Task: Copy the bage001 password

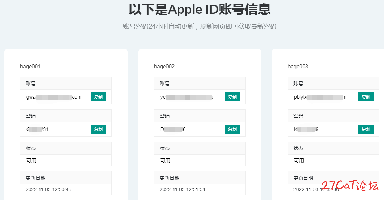Action: click(x=98, y=129)
